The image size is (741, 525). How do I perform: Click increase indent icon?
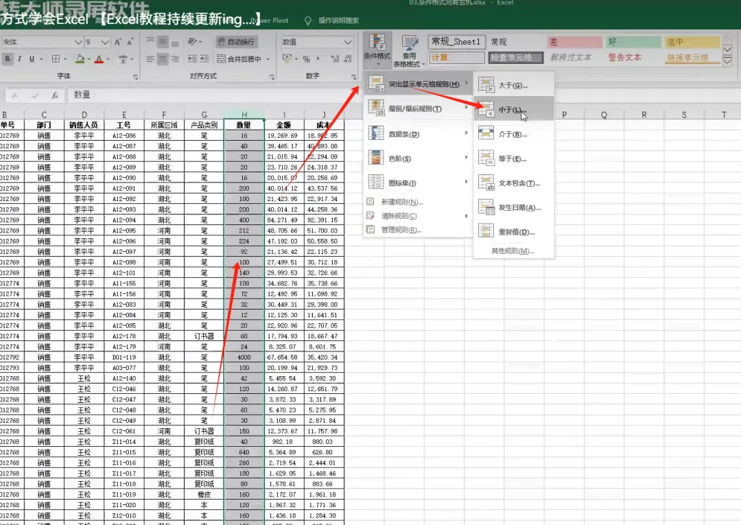(x=204, y=59)
